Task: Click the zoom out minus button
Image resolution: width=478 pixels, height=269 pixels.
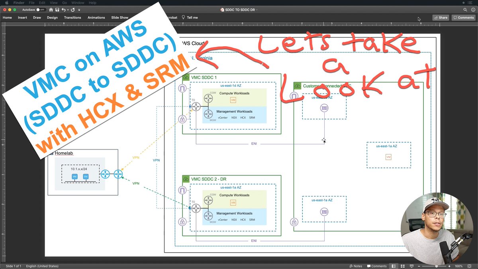Action: pyautogui.click(x=419, y=266)
